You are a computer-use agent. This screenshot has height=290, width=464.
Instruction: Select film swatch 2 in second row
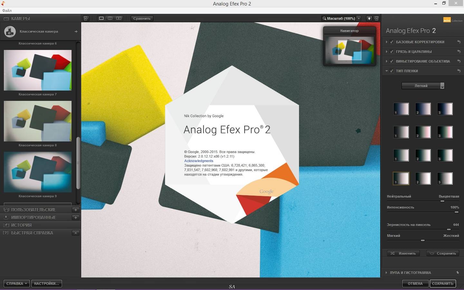[423, 132]
